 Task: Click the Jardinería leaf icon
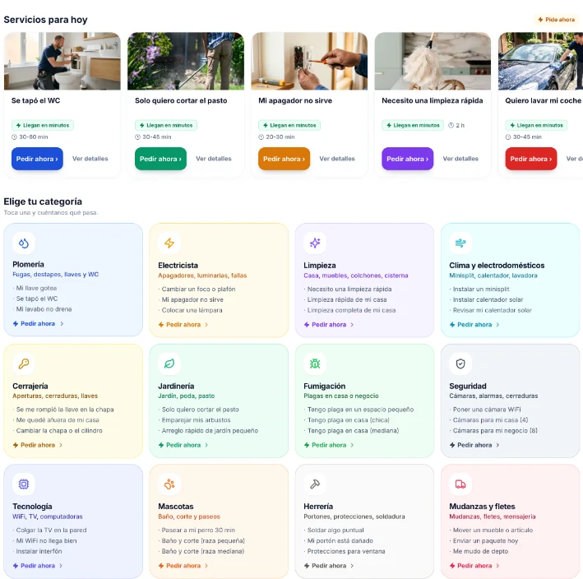click(169, 364)
